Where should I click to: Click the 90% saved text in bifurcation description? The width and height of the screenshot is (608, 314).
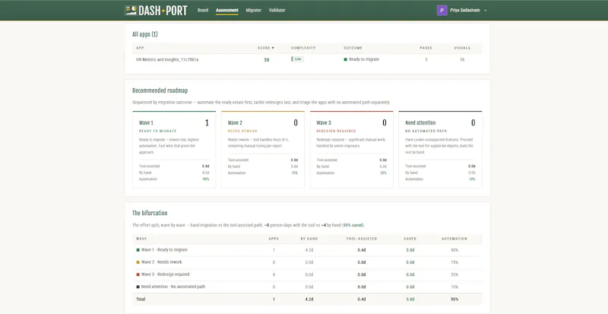coord(353,225)
